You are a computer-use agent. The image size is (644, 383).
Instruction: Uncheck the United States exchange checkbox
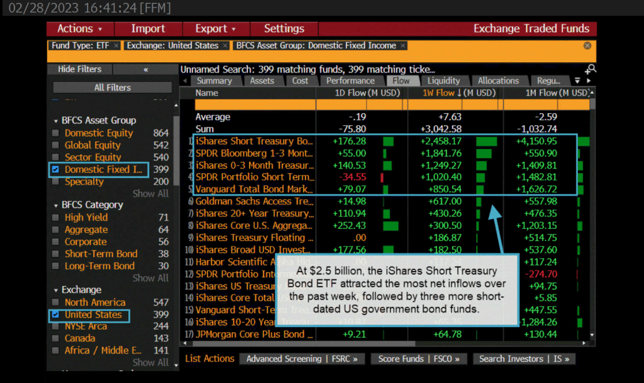click(55, 314)
